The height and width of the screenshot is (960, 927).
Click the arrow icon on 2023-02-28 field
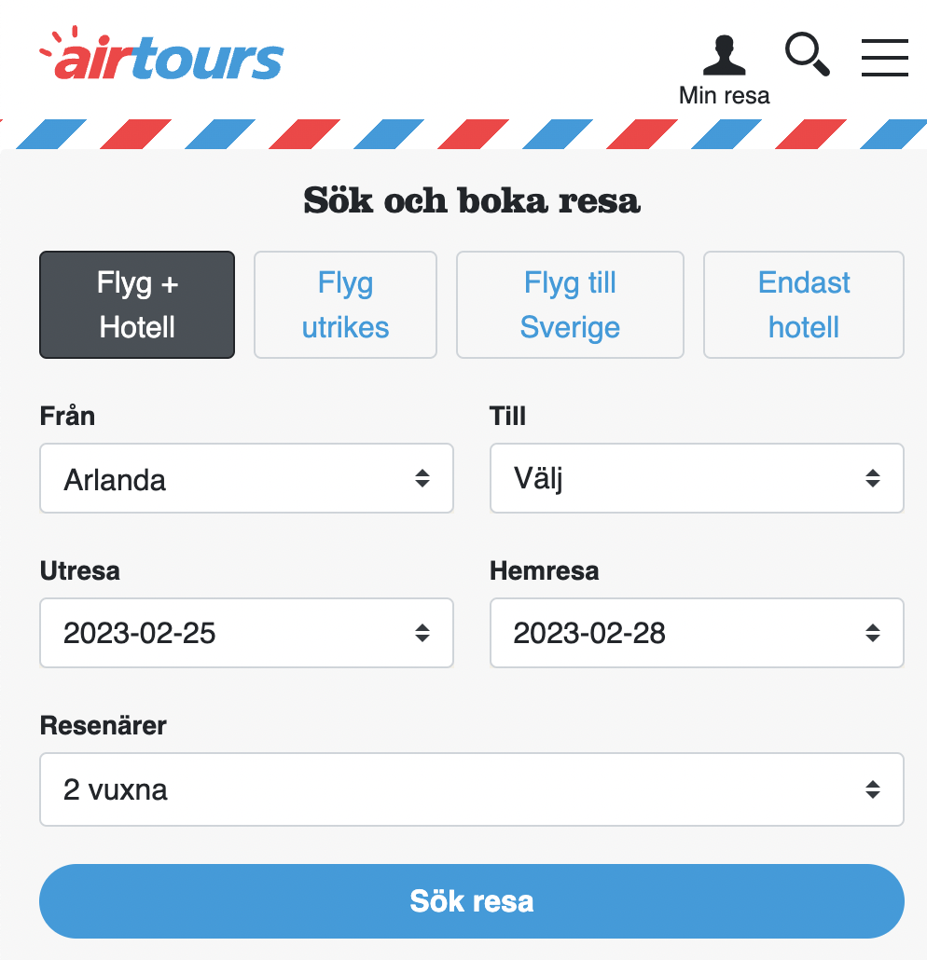pos(873,633)
